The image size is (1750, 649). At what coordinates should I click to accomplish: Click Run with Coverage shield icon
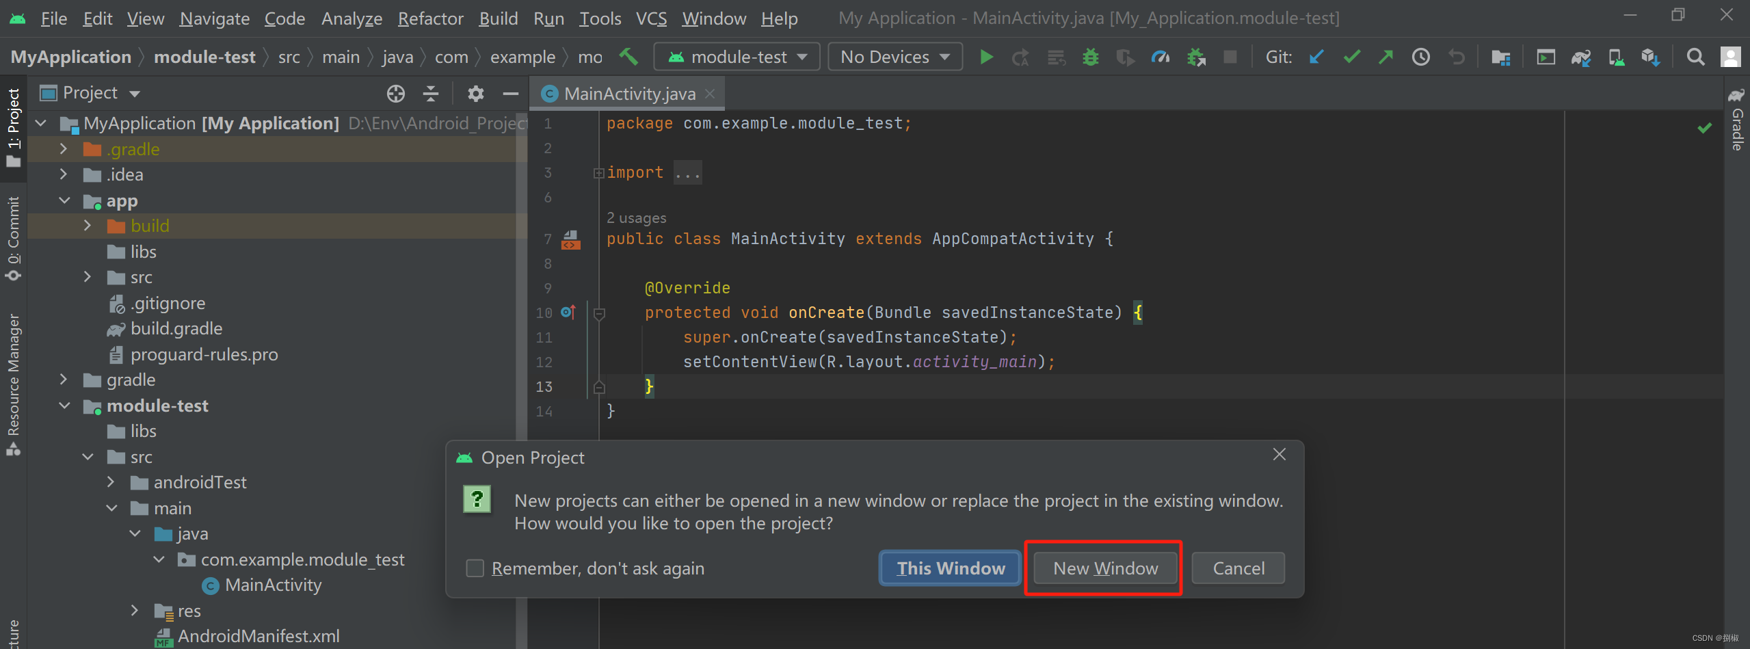1125,57
